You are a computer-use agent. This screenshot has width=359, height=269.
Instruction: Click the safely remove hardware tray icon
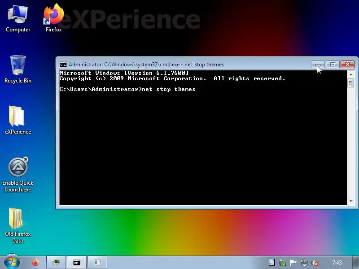click(x=283, y=263)
